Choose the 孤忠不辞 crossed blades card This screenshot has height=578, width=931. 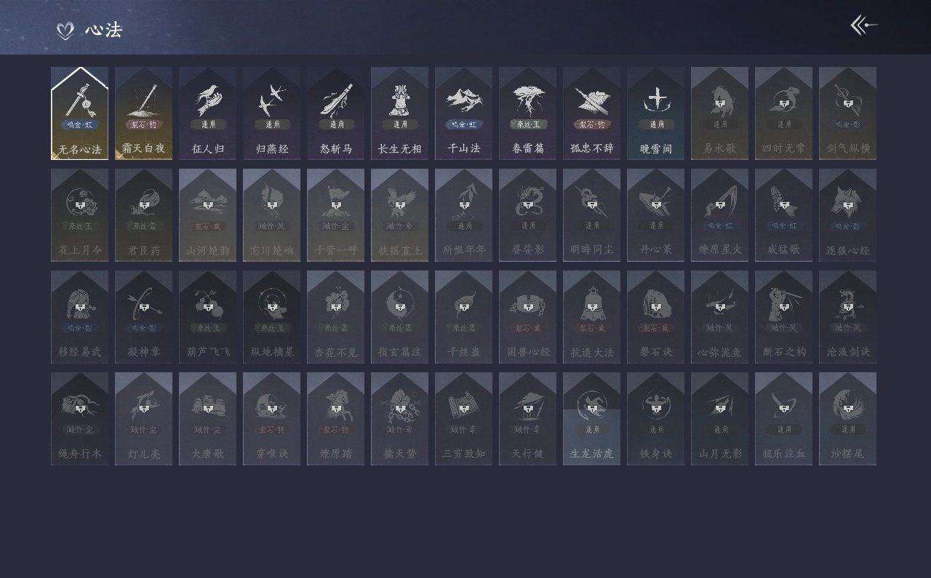pyautogui.click(x=591, y=113)
